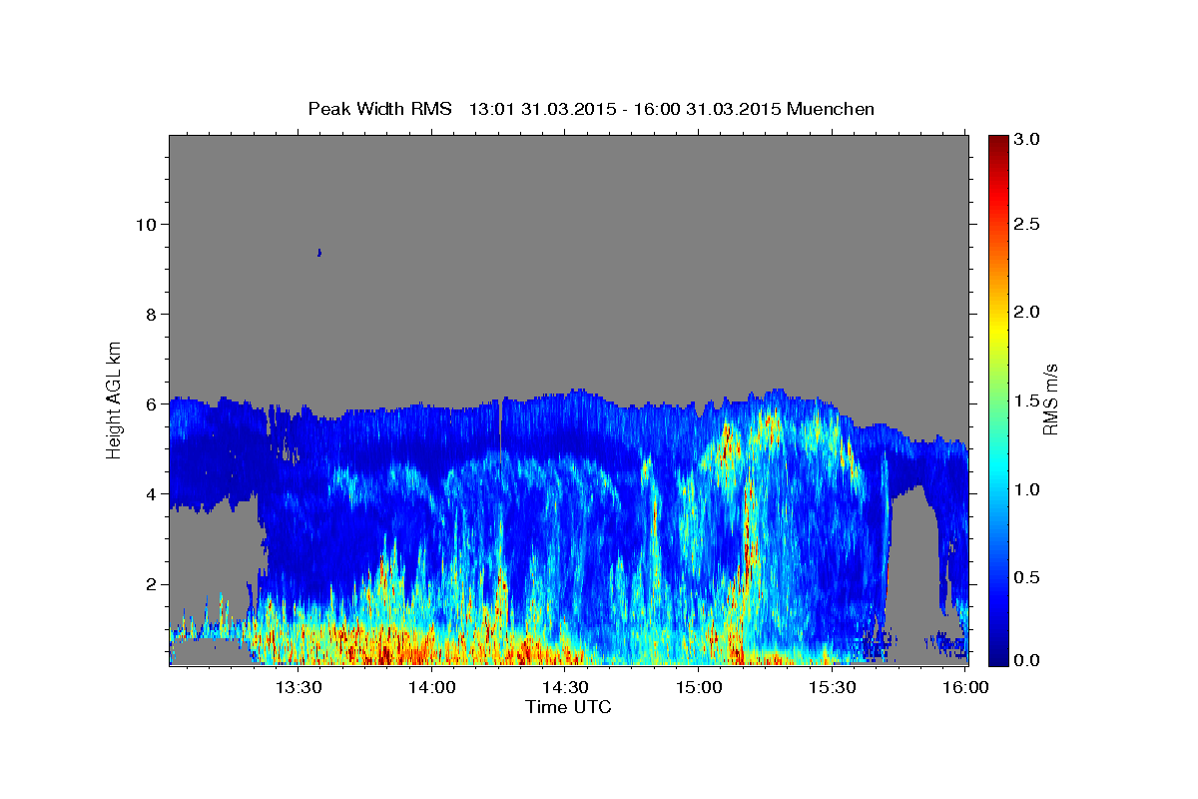The image size is (1198, 799).
Task: Click the 'Time UTC' axis label
Action: coord(568,707)
